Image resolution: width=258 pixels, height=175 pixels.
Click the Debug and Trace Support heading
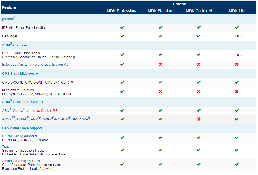(22, 128)
